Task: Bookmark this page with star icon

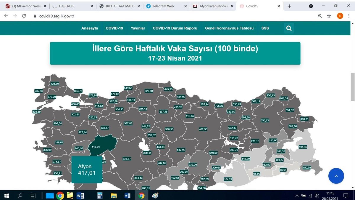Action: (x=329, y=16)
